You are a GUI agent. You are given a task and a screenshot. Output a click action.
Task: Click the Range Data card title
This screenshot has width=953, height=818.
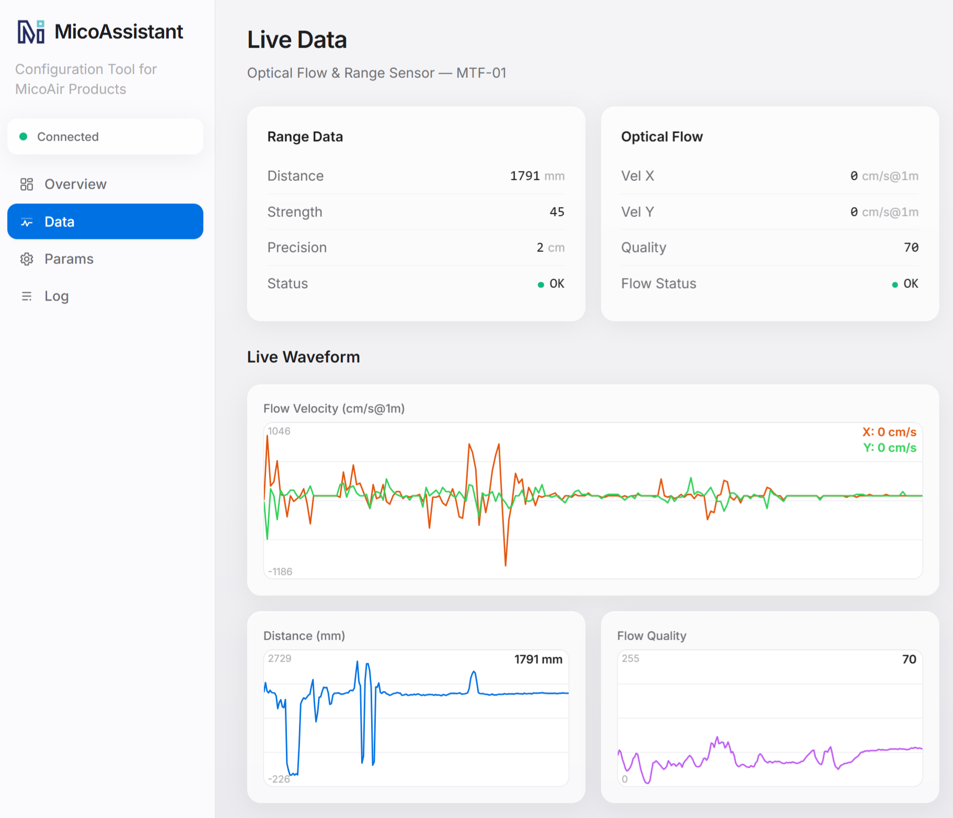(x=305, y=136)
